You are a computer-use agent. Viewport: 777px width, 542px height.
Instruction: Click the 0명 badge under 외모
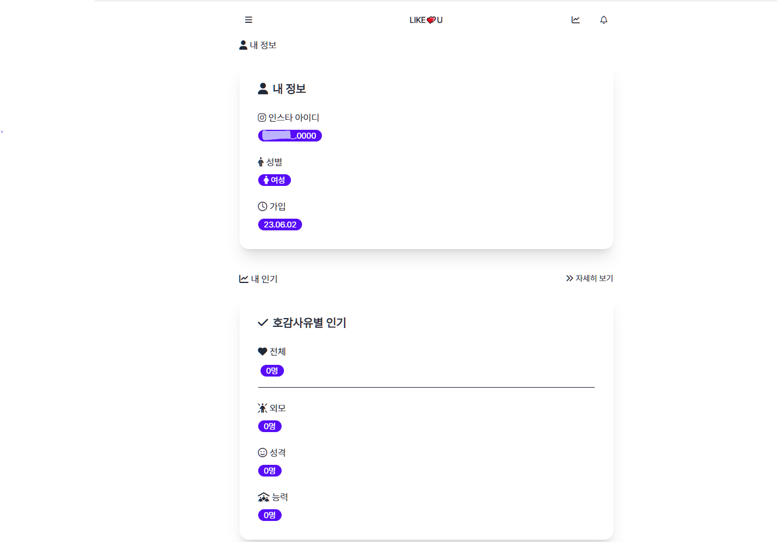coord(269,426)
